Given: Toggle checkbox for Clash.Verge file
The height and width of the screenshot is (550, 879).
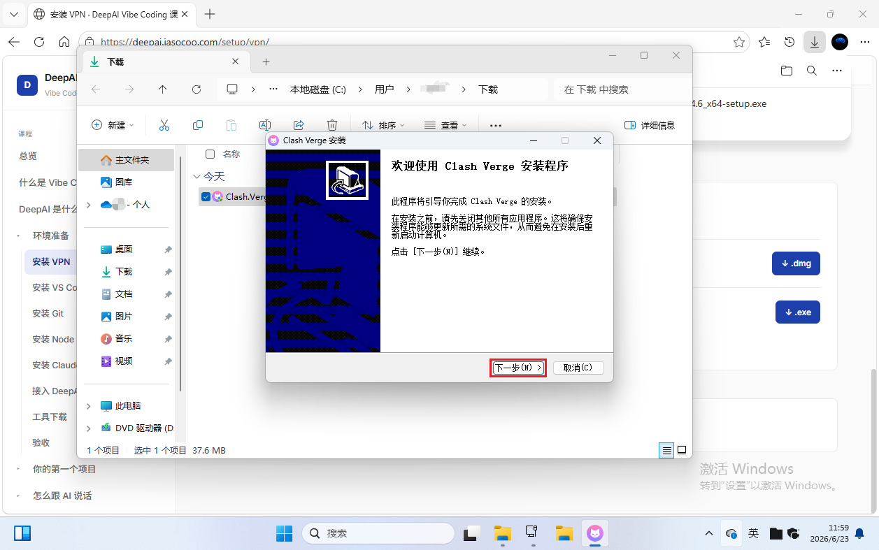Looking at the screenshot, I should click(x=206, y=196).
